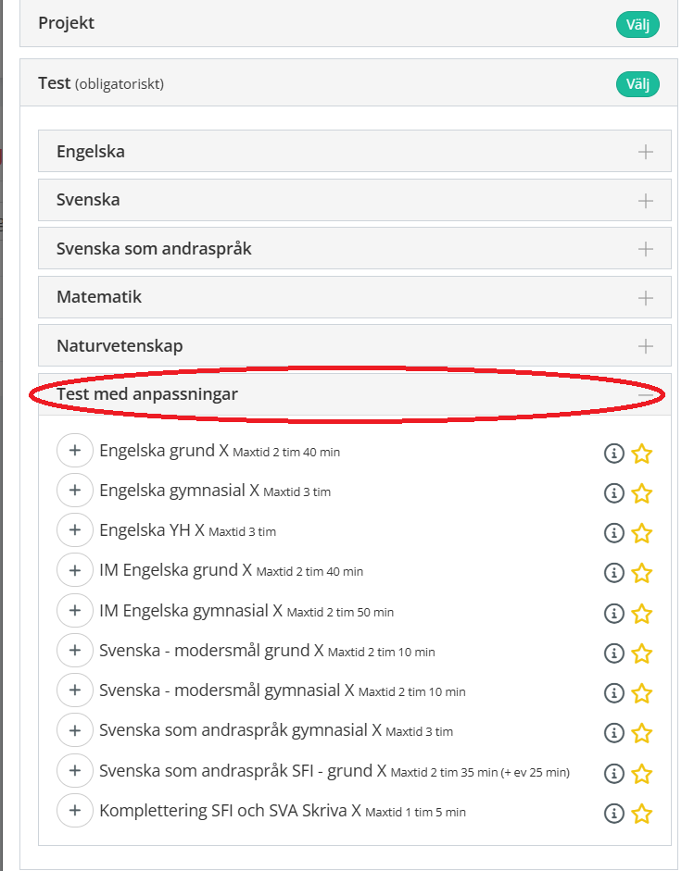Screen dimensions: 694x871
Task: Expand the Matematik section
Action: pyautogui.click(x=646, y=298)
